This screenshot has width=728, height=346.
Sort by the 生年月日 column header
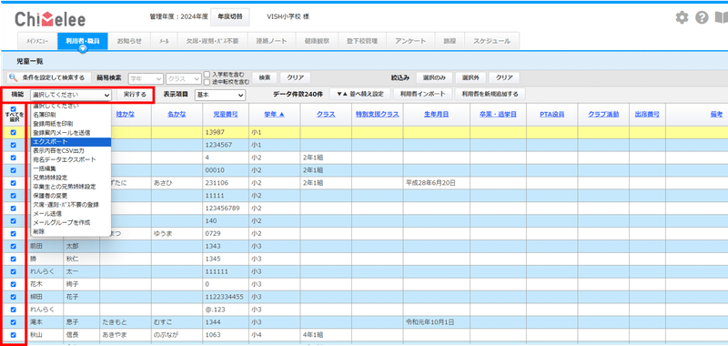click(x=436, y=114)
